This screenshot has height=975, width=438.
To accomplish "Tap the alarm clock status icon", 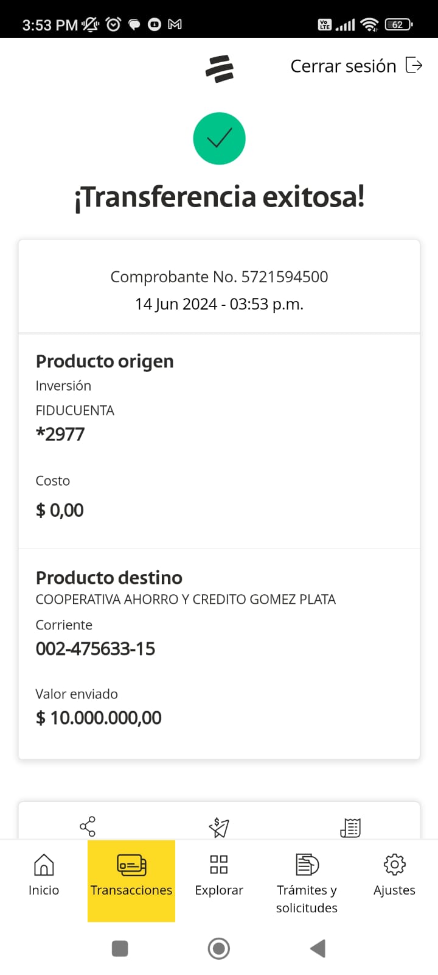I will pyautogui.click(x=113, y=24).
